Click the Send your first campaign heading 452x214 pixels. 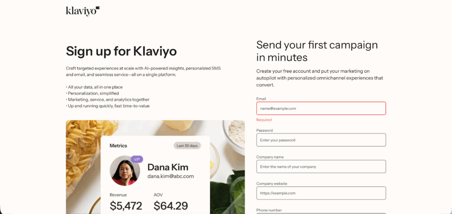tap(317, 51)
